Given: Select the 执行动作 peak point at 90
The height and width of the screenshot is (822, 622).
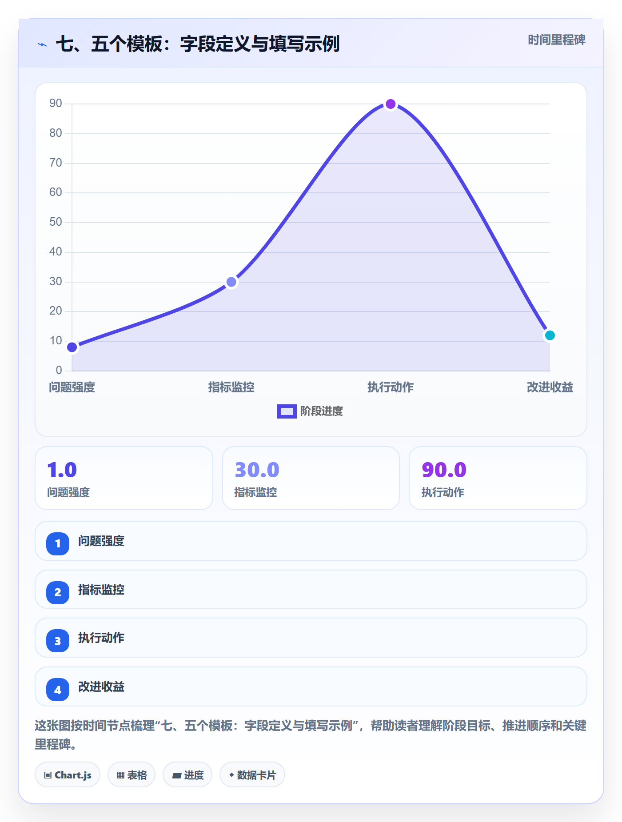Looking at the screenshot, I should pos(391,104).
